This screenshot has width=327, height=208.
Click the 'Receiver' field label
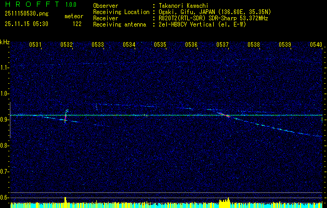(106, 18)
